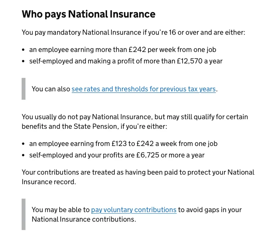The image size is (266, 238).
Task: Click the £12,570 a year self-employed bullet
Action: (126, 61)
